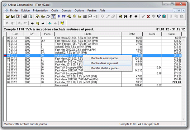Click the page icon right of save
This screenshot has width=190, height=130.
pyautogui.click(x=18, y=16)
